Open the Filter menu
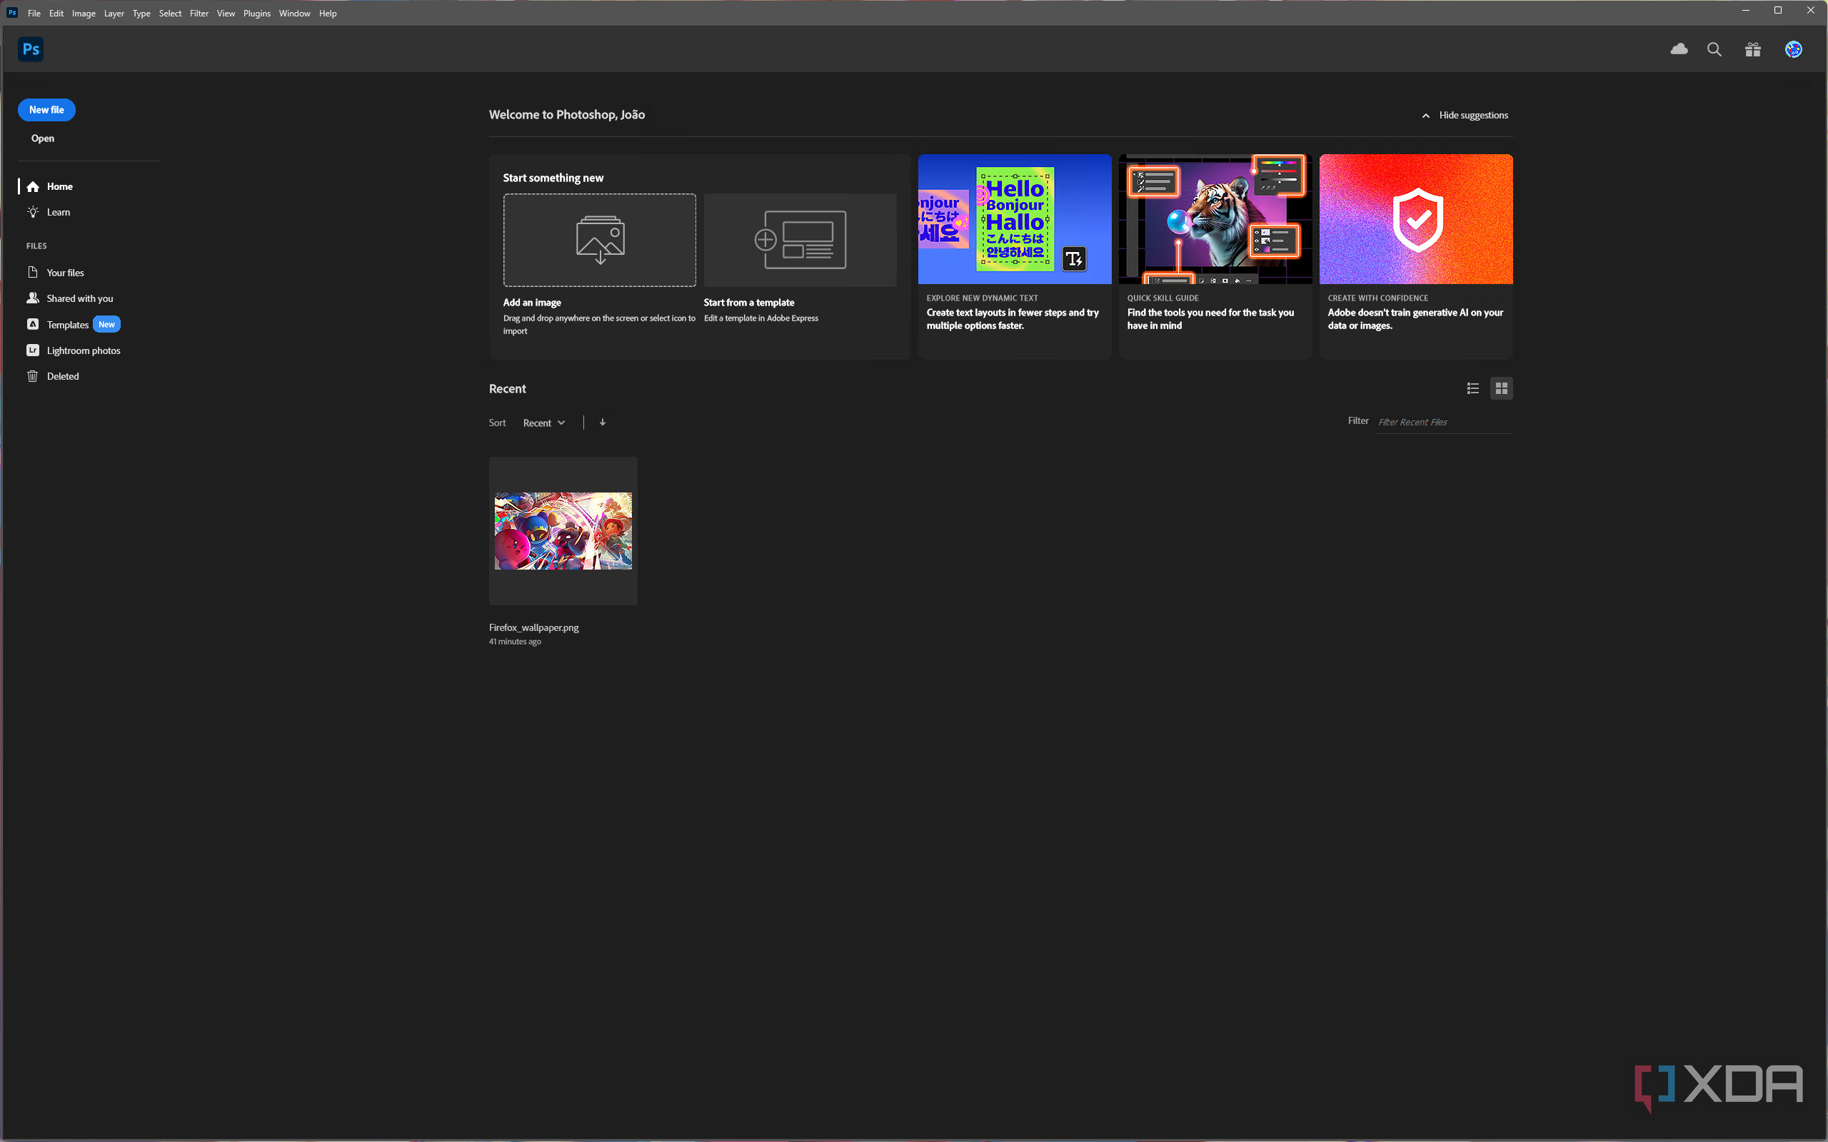The width and height of the screenshot is (1828, 1142). (x=199, y=14)
